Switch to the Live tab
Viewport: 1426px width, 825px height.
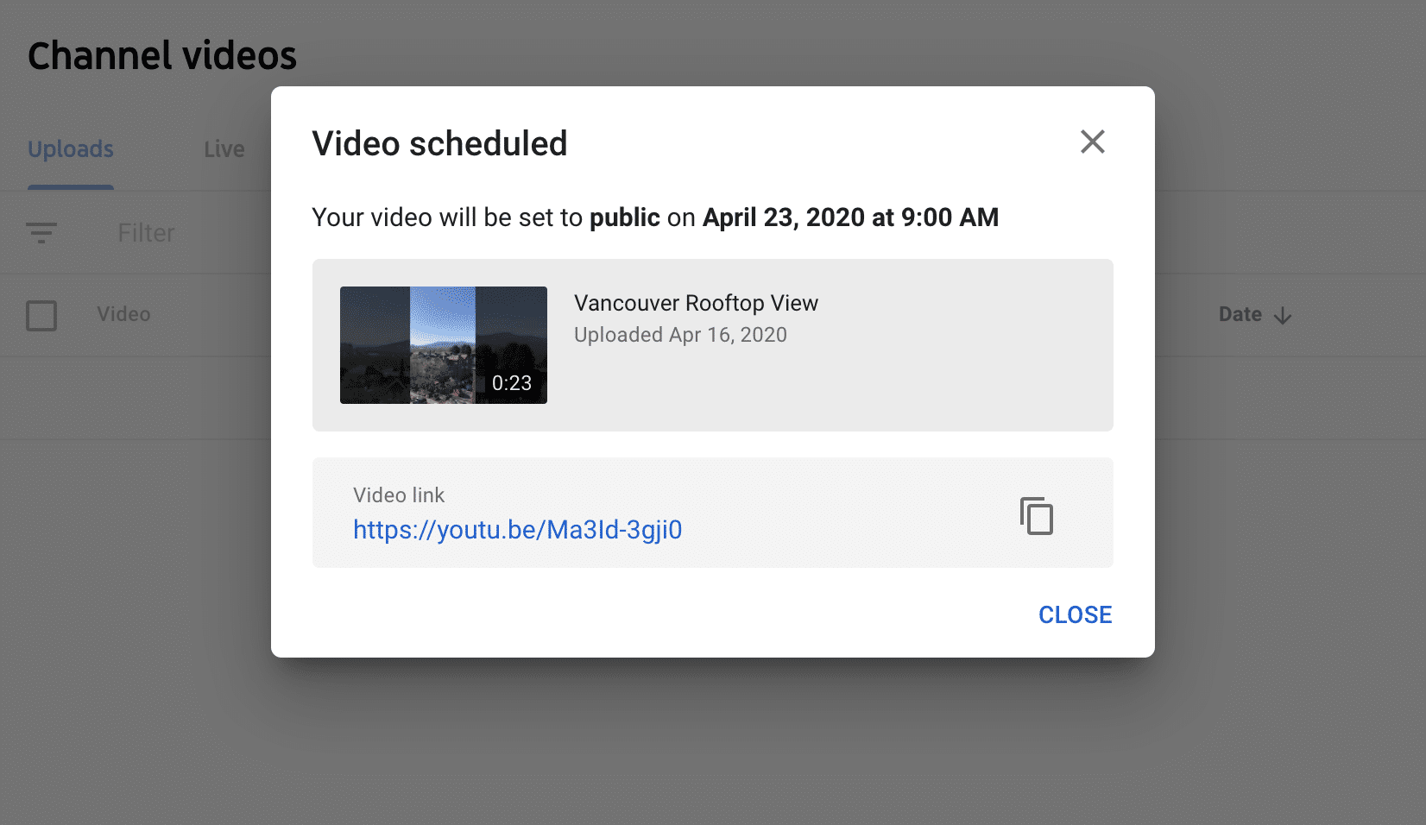pos(223,148)
